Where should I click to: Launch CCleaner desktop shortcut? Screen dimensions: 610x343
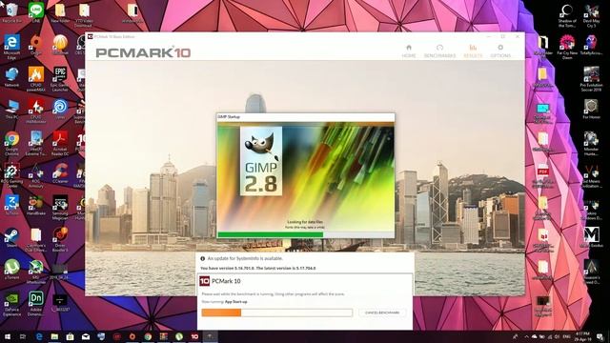point(60,173)
